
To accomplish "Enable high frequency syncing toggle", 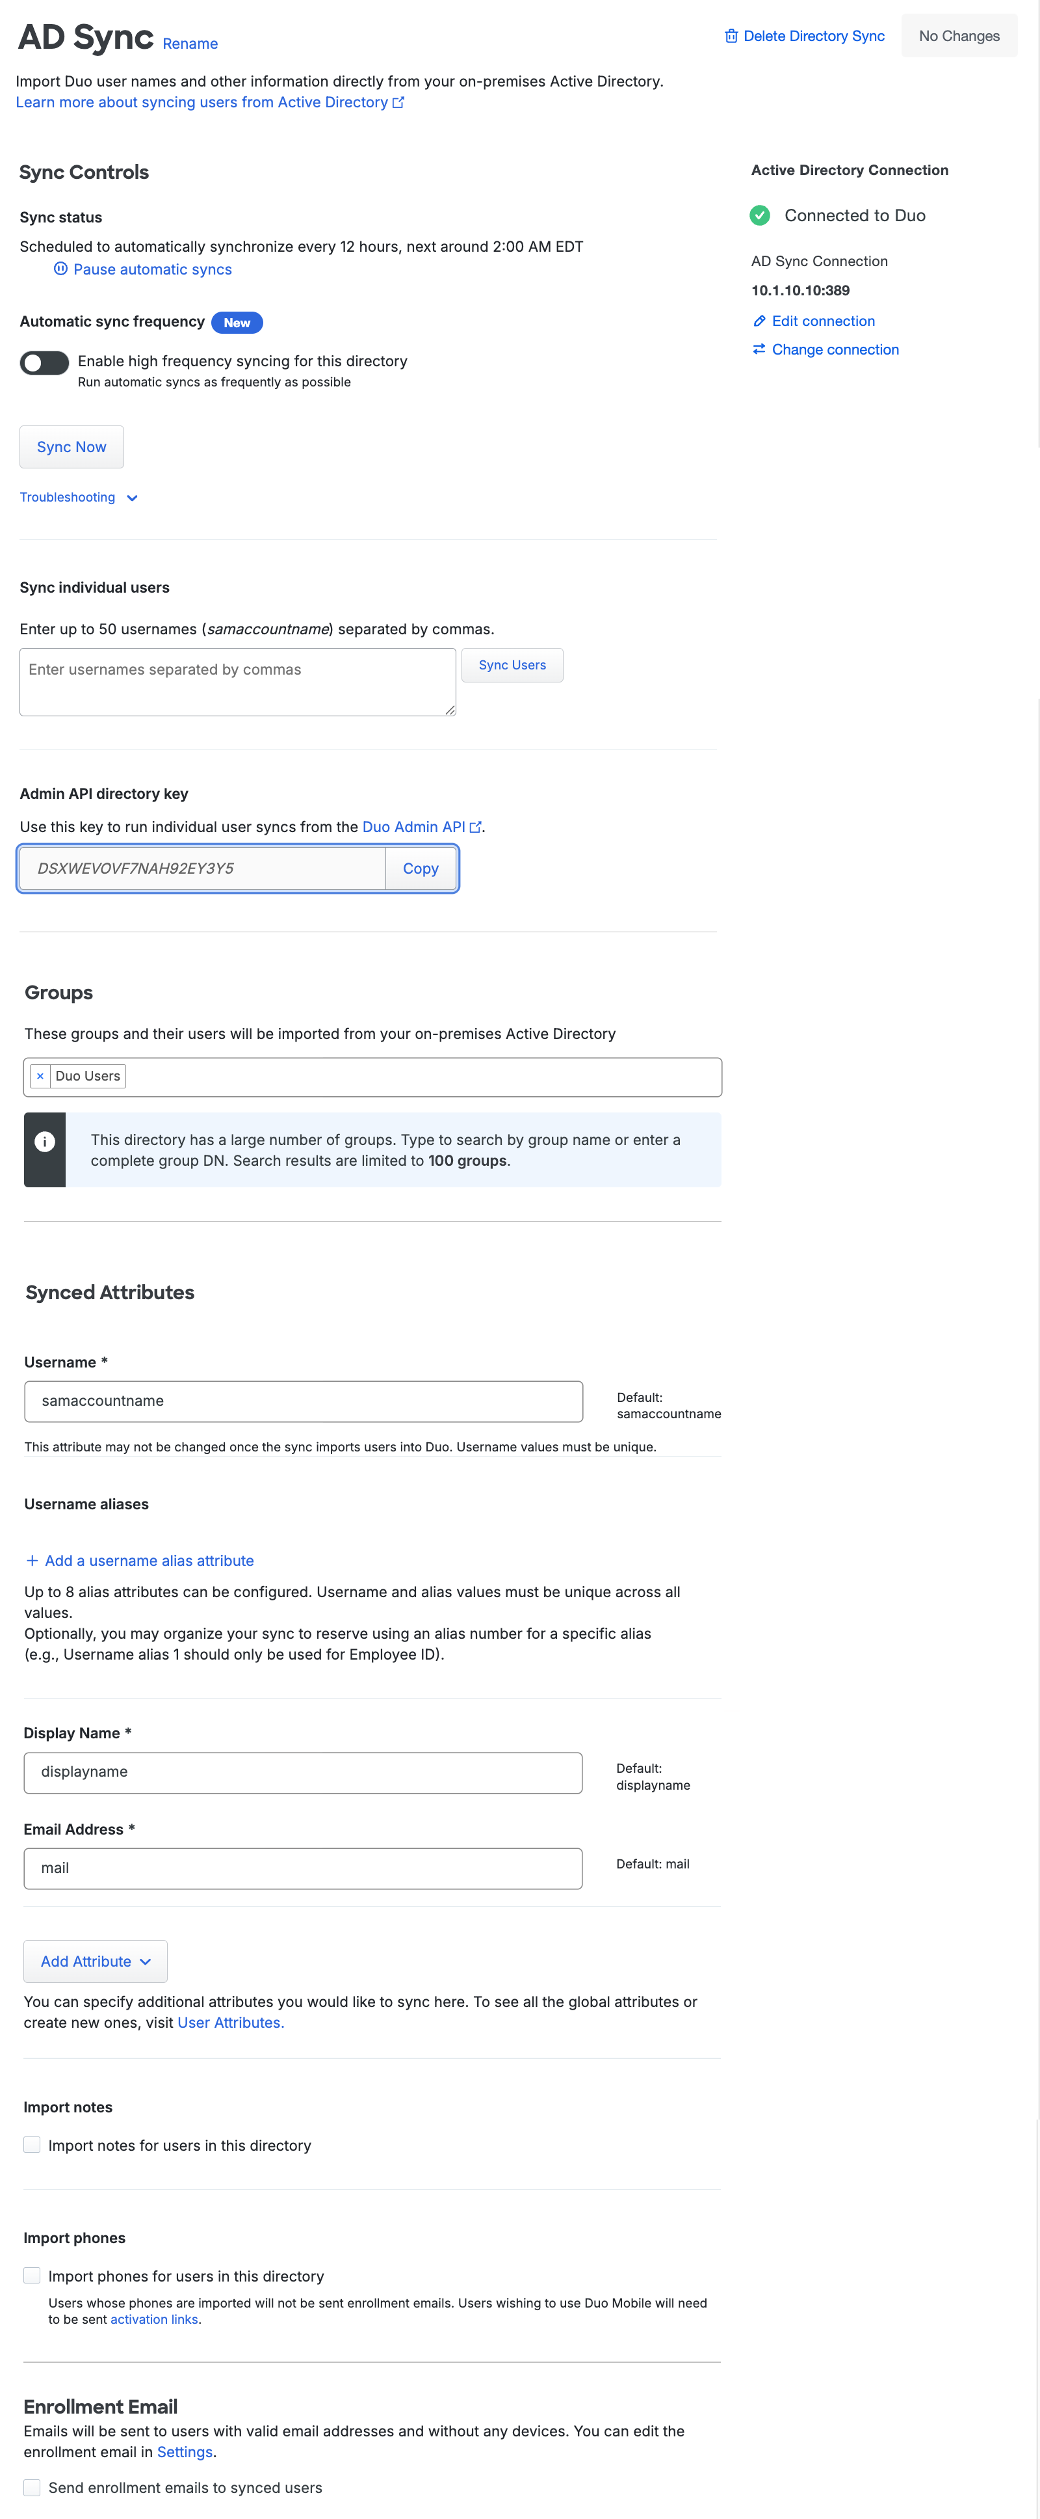I will (43, 363).
